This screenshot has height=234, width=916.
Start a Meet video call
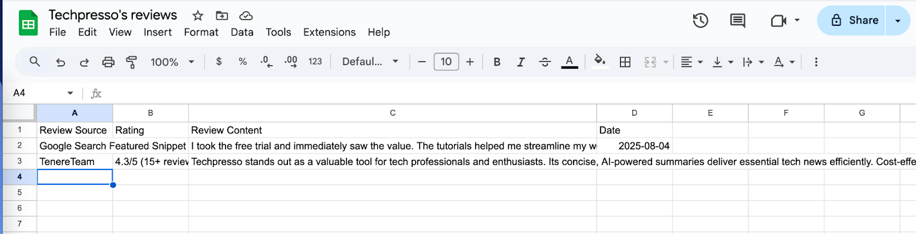pyautogui.click(x=779, y=21)
